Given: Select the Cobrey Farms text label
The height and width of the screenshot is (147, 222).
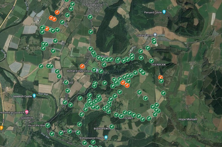Looking at the screenshot, I should [x=145, y=35].
